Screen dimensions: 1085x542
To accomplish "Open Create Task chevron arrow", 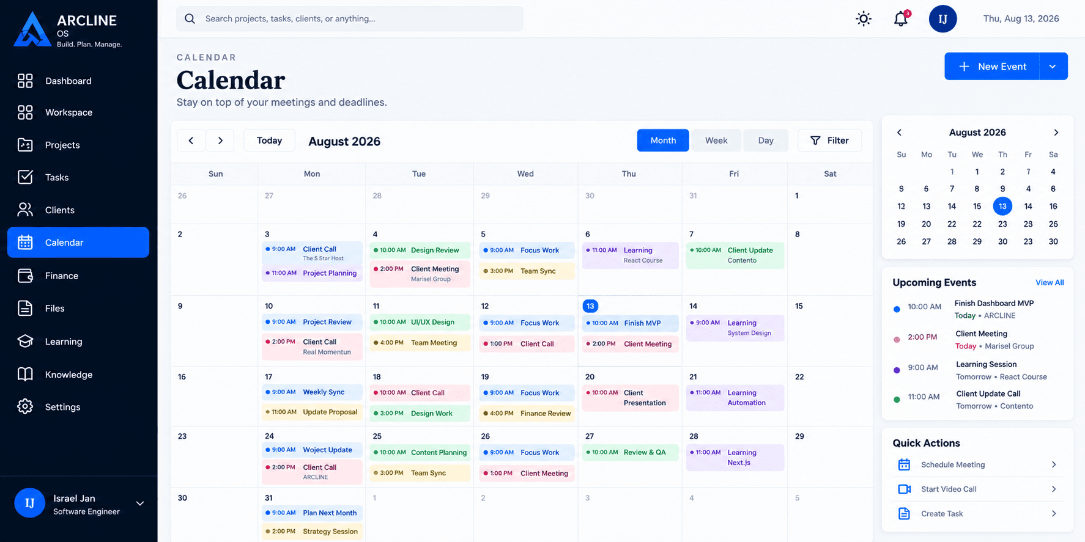I will (1054, 513).
